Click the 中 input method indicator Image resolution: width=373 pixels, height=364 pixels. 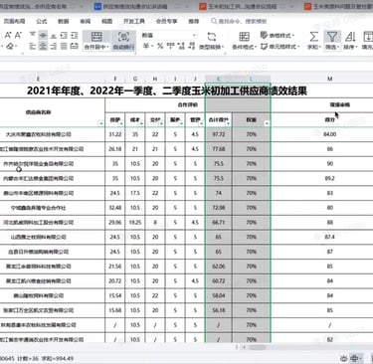point(354,358)
